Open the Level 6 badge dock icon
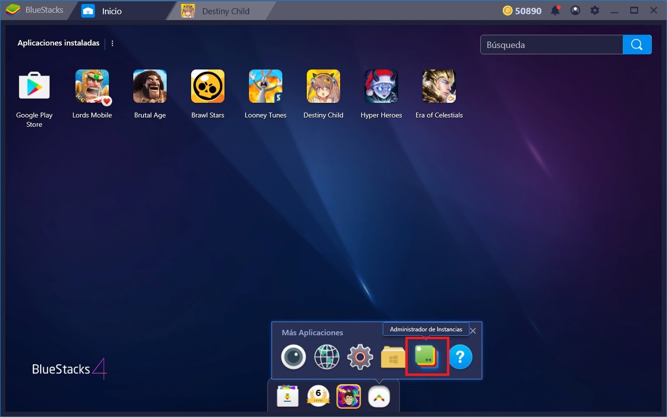The width and height of the screenshot is (667, 417). [318, 396]
